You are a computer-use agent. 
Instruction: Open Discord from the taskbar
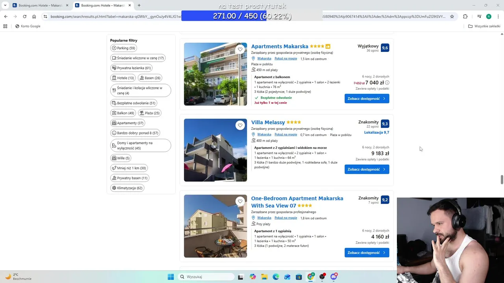tap(334, 277)
